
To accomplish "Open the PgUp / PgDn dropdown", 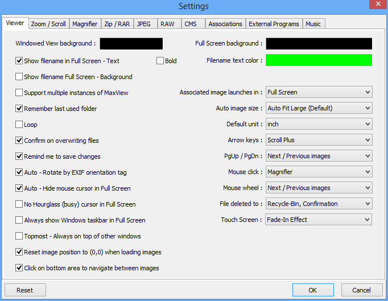I will [319, 156].
